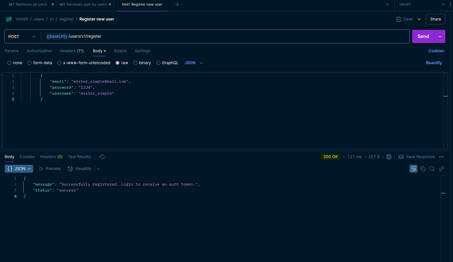Click the request URL input field
This screenshot has height=262, width=453.
(232, 36)
